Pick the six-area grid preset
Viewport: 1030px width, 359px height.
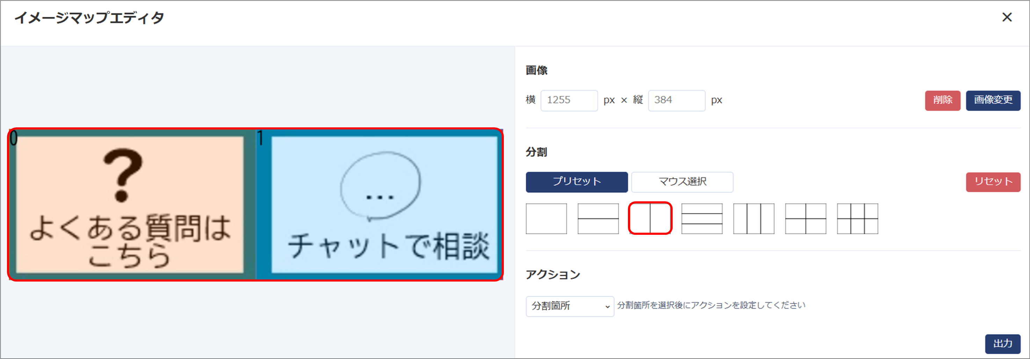pyautogui.click(x=858, y=218)
